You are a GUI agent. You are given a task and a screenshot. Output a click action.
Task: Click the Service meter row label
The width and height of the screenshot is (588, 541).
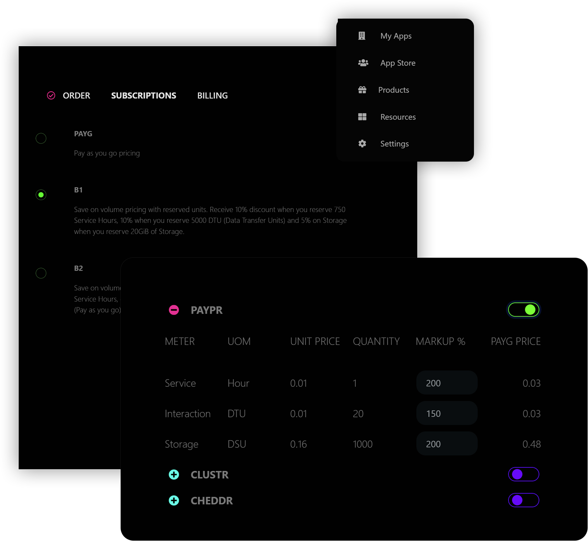180,383
